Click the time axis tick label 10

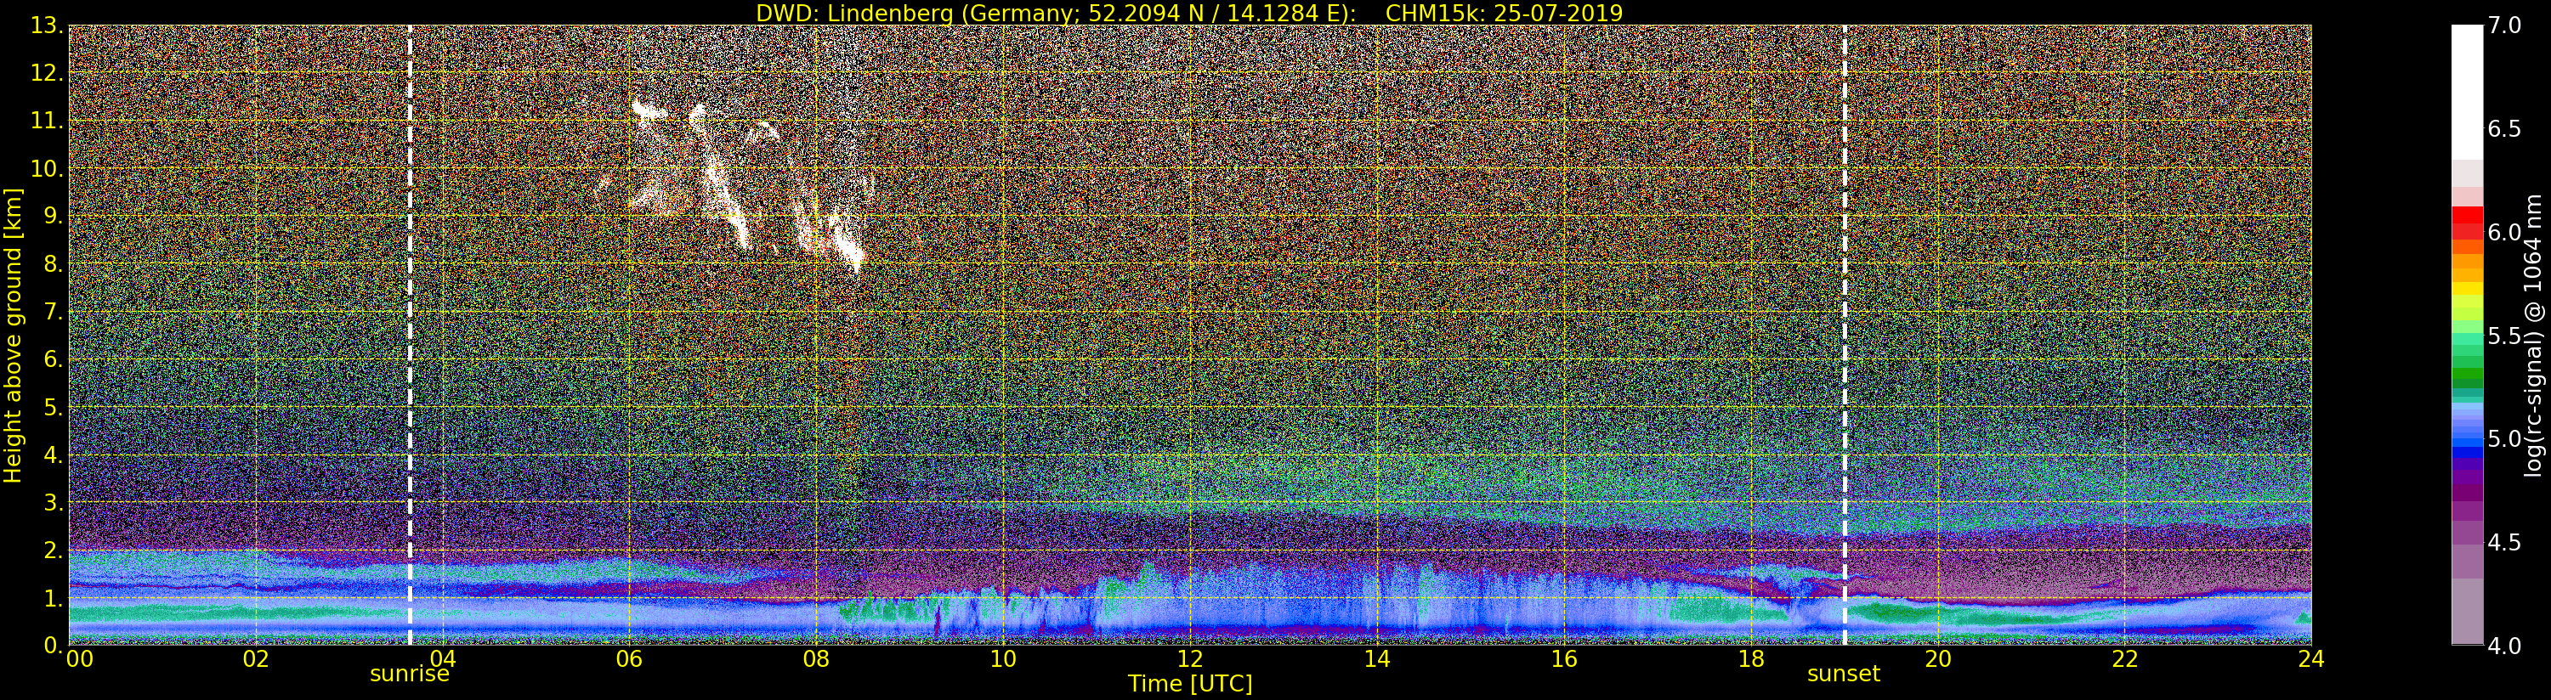tap(1003, 659)
